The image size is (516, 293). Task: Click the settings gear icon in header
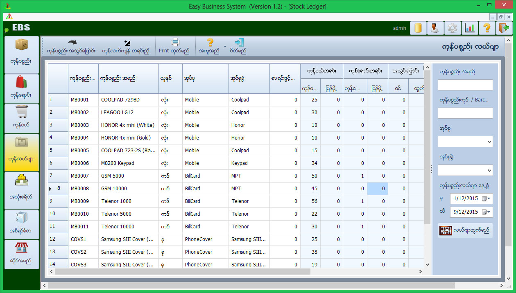pyautogui.click(x=453, y=28)
